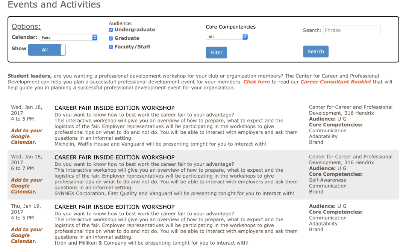The image size is (406, 248).
Task: Open the Core Competencies dropdown set to ALL
Action: click(227, 37)
